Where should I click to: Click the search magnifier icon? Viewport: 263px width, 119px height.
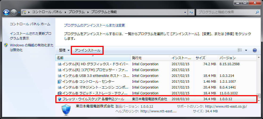coord(257,12)
